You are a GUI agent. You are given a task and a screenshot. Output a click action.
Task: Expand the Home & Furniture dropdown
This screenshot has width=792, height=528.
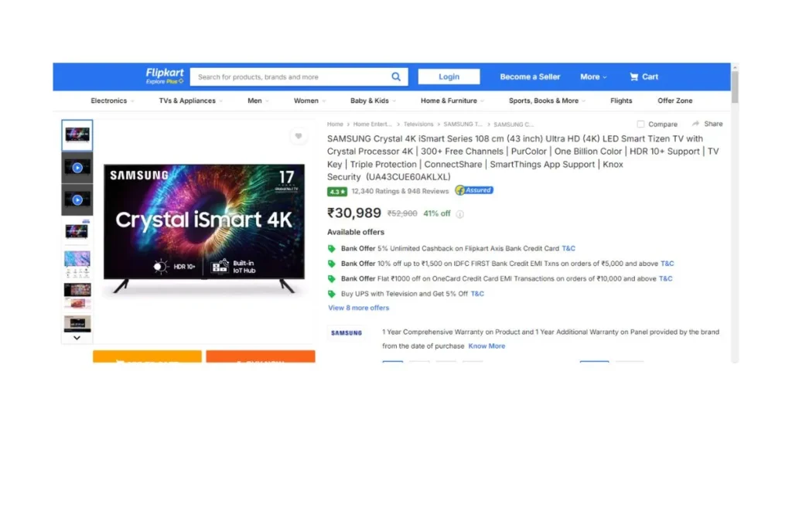[x=452, y=100]
